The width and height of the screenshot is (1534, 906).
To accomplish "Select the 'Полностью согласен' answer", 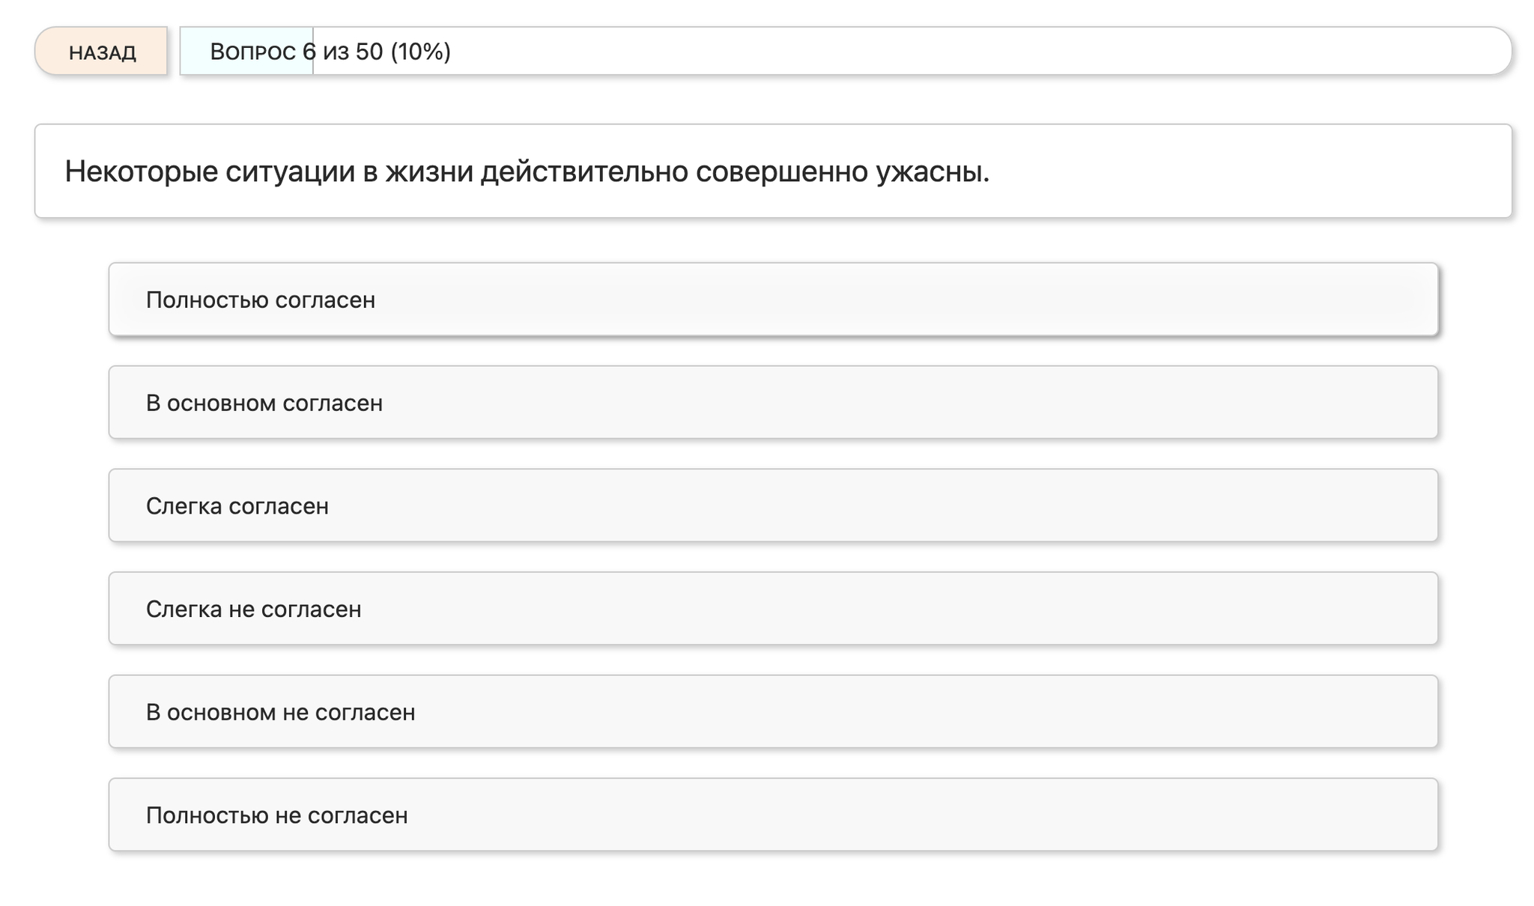I will pyautogui.click(x=772, y=300).
